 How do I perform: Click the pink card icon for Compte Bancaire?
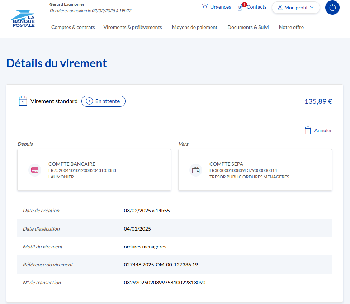click(x=35, y=170)
